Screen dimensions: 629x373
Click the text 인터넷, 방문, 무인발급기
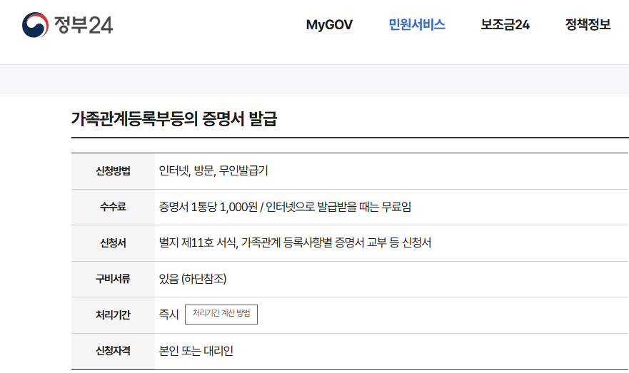click(x=213, y=170)
